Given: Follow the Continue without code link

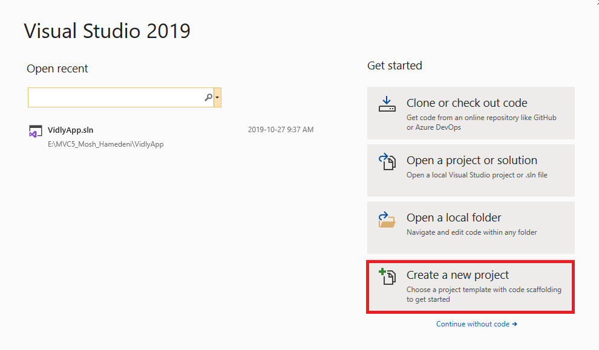Looking at the screenshot, I should coord(473,324).
